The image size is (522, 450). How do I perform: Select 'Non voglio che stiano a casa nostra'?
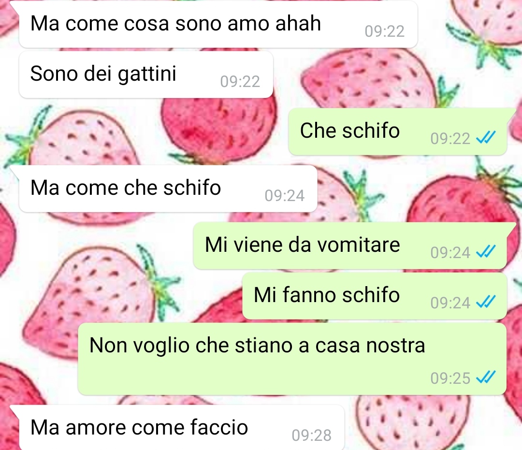[292, 358]
